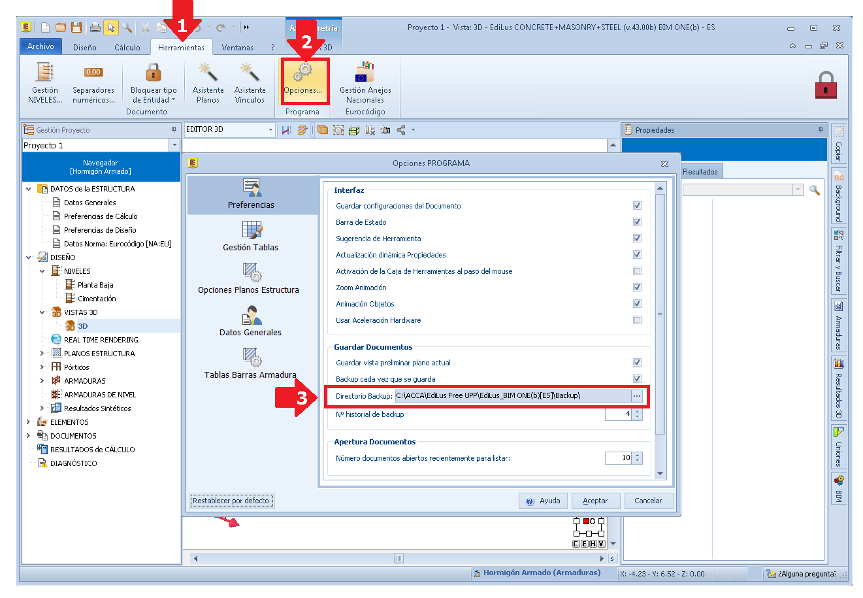Viewport: 863px width, 598px height.
Task: Toggle Backup cada vez que se guarda
Action: [x=637, y=379]
